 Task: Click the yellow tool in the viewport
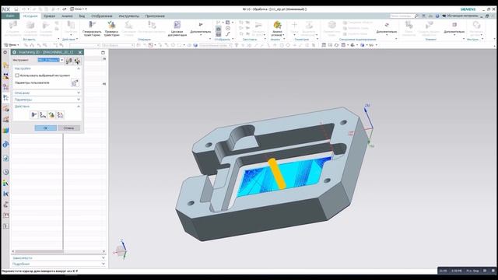277,173
